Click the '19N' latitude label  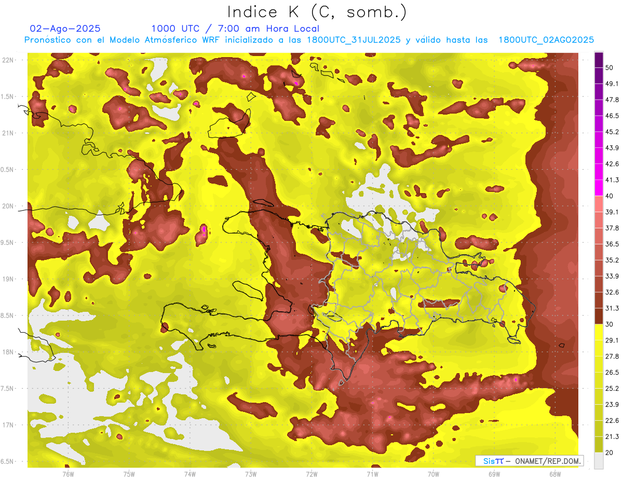click(x=8, y=279)
